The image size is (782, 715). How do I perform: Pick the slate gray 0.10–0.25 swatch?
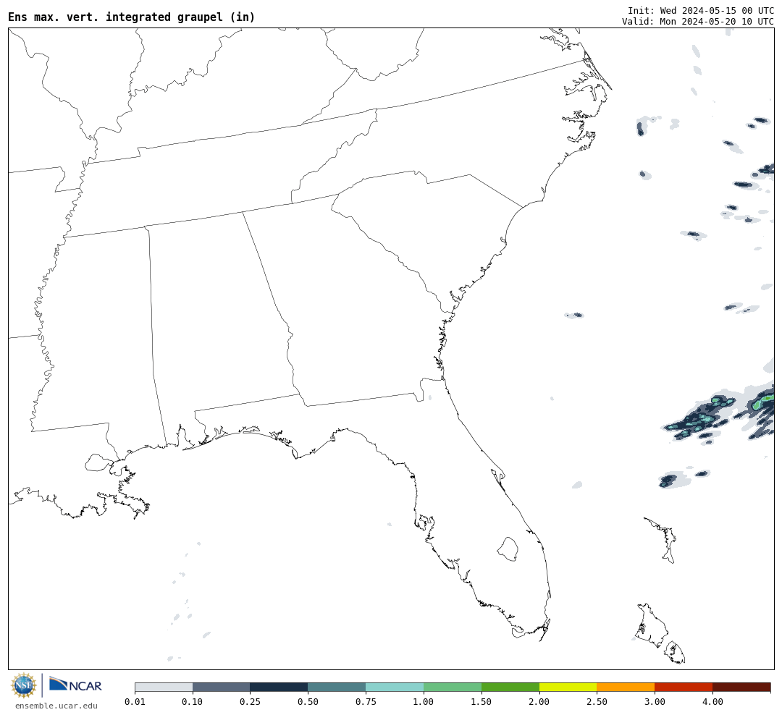pyautogui.click(x=222, y=687)
